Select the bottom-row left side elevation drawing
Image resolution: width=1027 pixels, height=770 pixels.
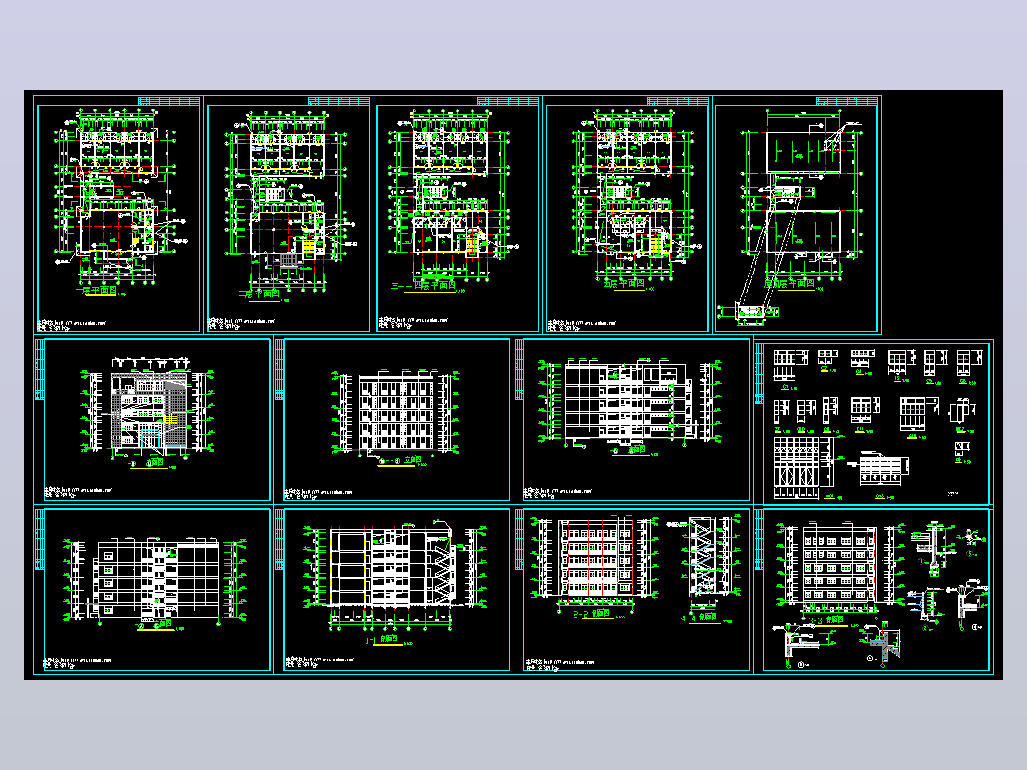pyautogui.click(x=154, y=579)
